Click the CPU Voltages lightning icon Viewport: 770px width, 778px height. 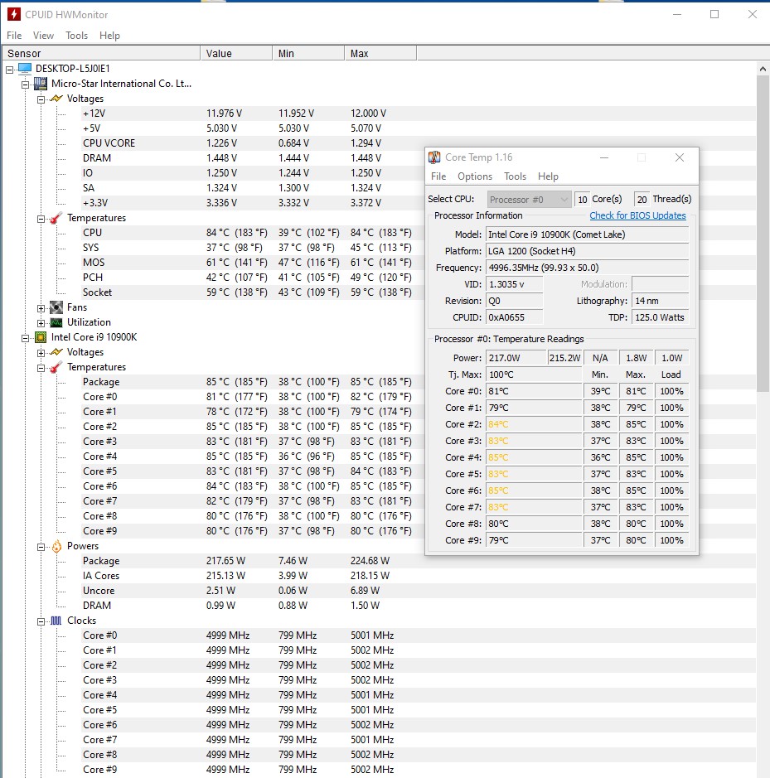56,352
